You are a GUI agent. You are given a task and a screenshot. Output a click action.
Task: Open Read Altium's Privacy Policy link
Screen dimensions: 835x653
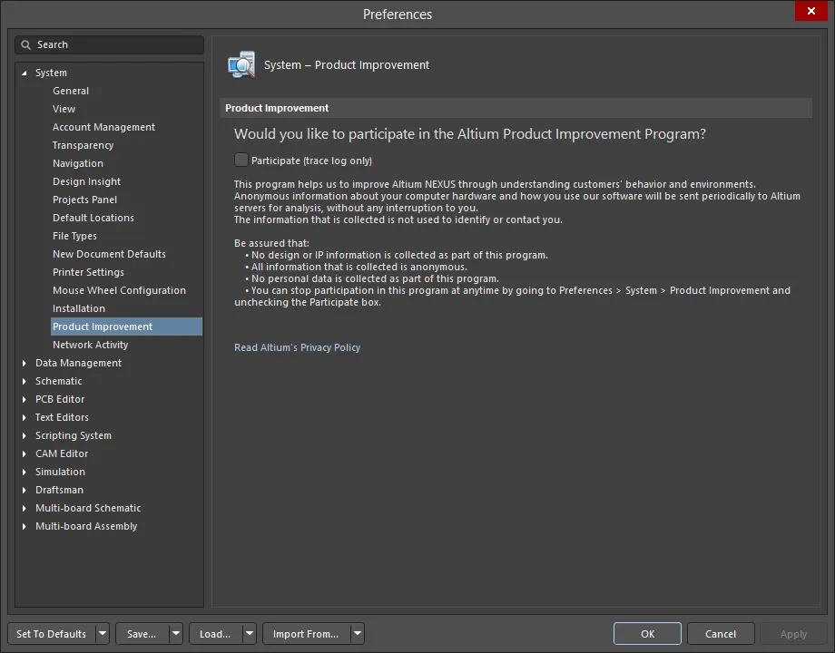[x=297, y=347]
